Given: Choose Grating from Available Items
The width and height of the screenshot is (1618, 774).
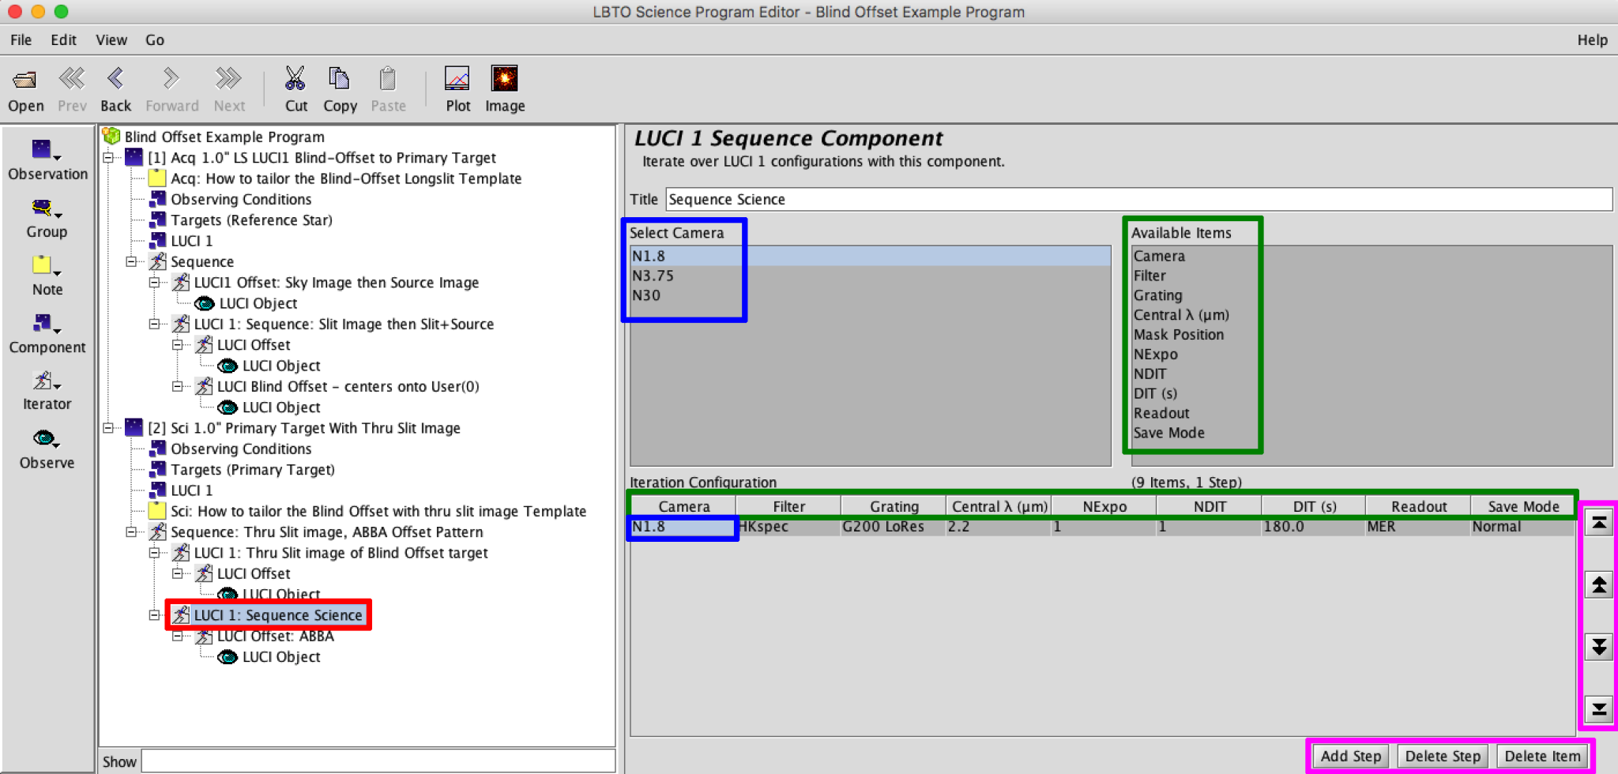Looking at the screenshot, I should (x=1157, y=295).
